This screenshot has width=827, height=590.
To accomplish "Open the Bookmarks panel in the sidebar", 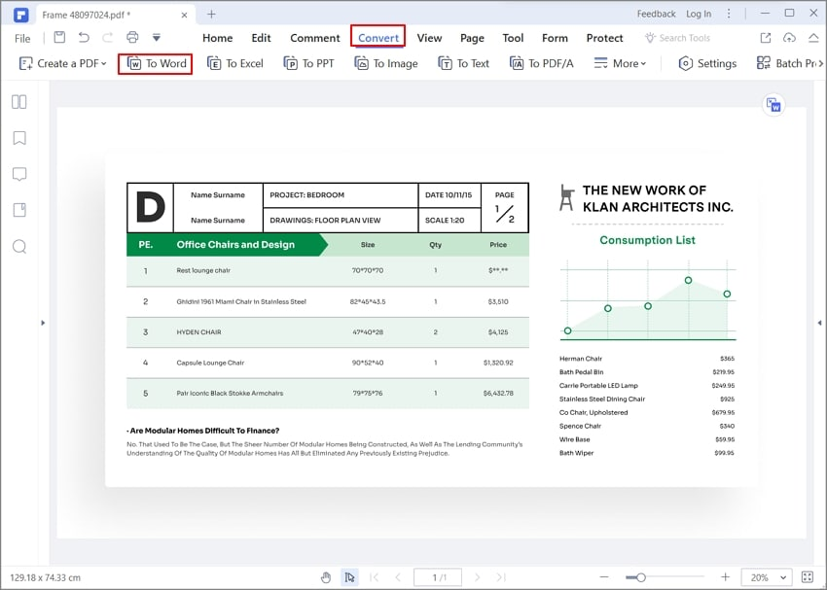I will coord(20,137).
